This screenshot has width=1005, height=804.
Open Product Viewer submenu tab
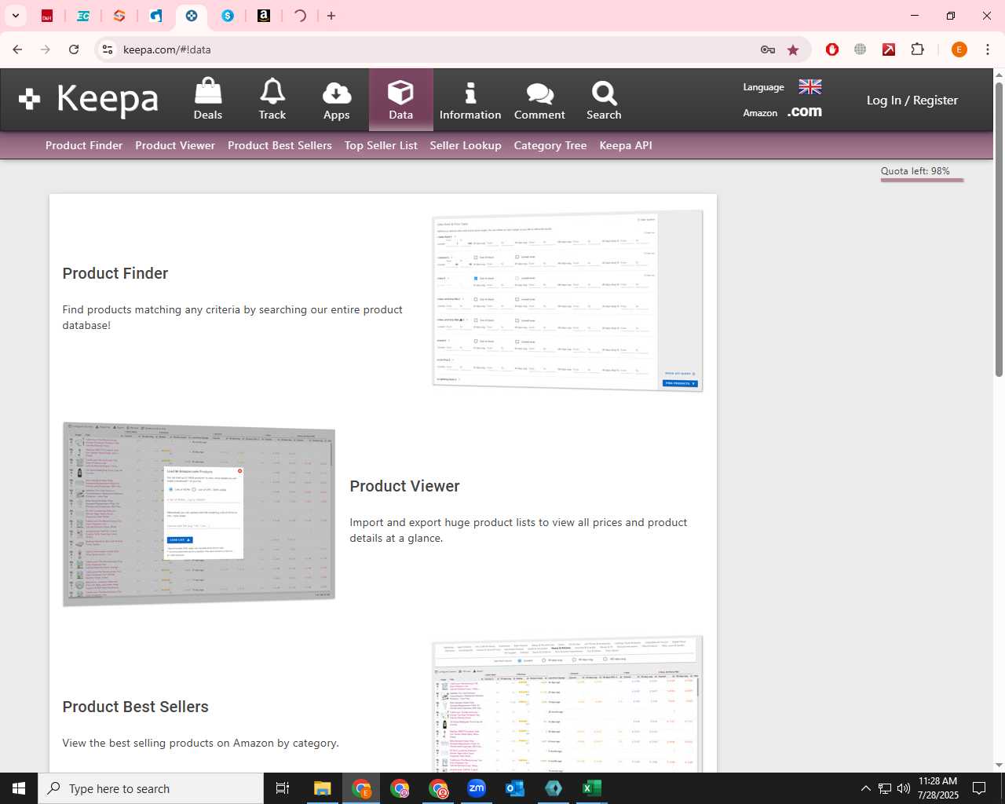click(x=175, y=145)
